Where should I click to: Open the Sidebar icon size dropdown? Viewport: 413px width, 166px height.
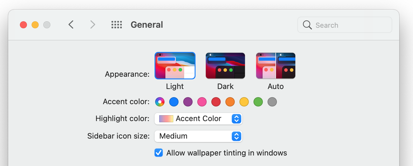pos(198,136)
